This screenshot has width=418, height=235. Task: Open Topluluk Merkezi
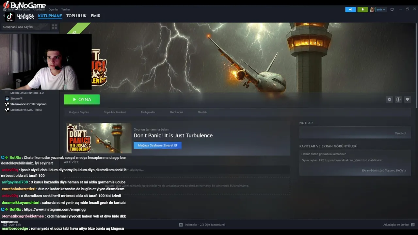(x=115, y=112)
